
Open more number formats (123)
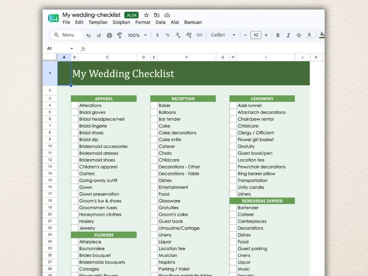[199, 35]
